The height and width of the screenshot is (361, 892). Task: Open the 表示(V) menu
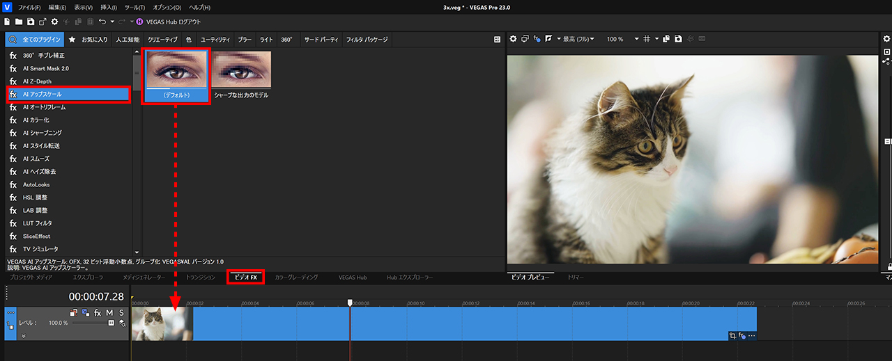pyautogui.click(x=84, y=7)
